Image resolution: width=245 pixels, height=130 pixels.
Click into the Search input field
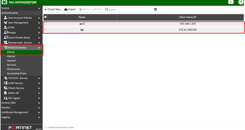(x=128, y=9)
